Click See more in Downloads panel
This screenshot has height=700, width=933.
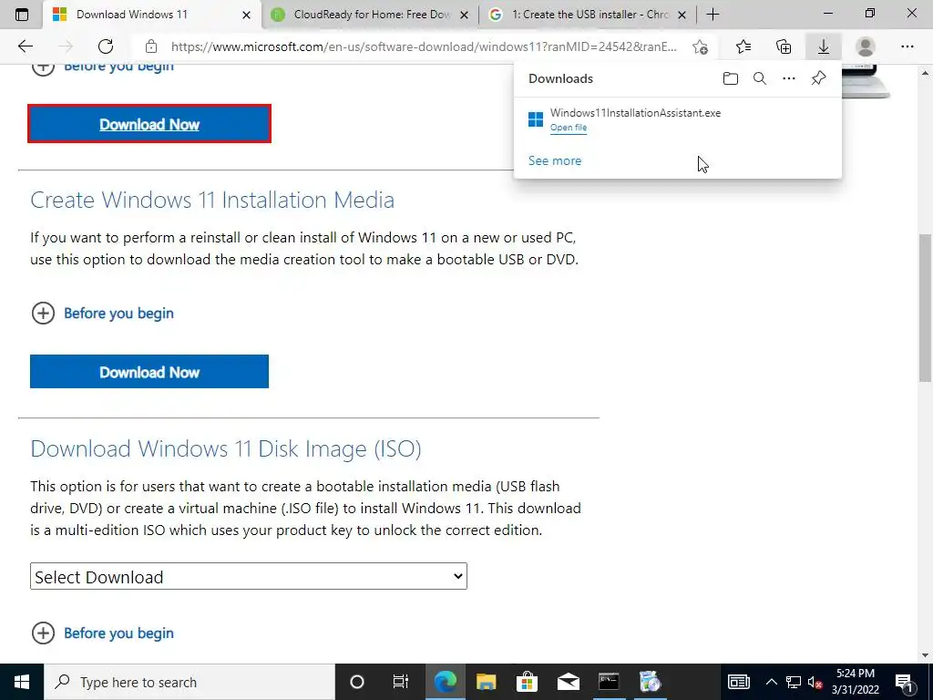pos(555,160)
